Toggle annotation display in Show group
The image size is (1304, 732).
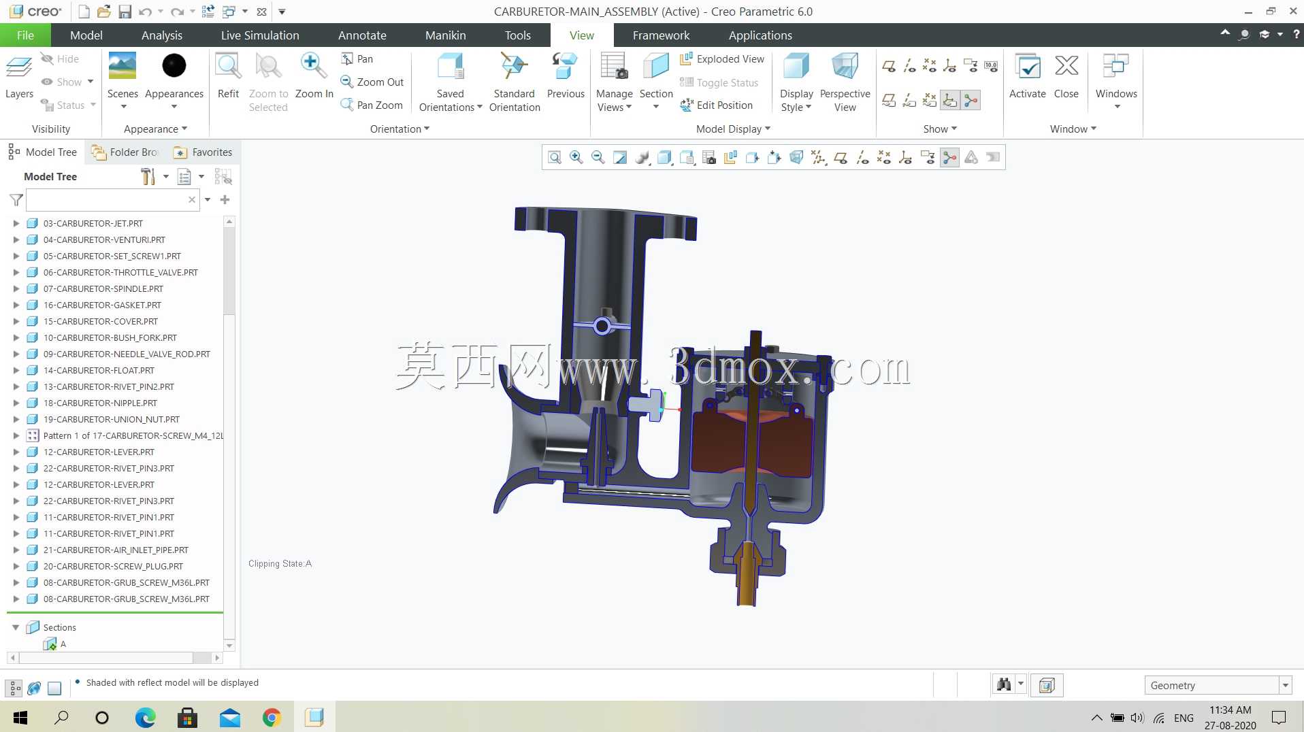point(971,66)
